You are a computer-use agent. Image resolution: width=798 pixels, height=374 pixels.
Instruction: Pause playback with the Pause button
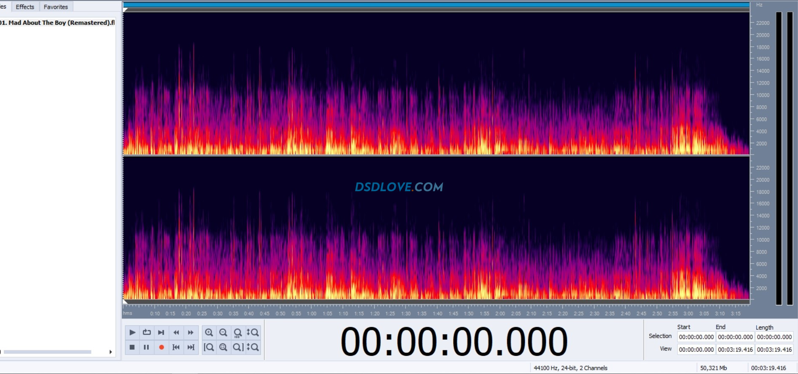[147, 347]
